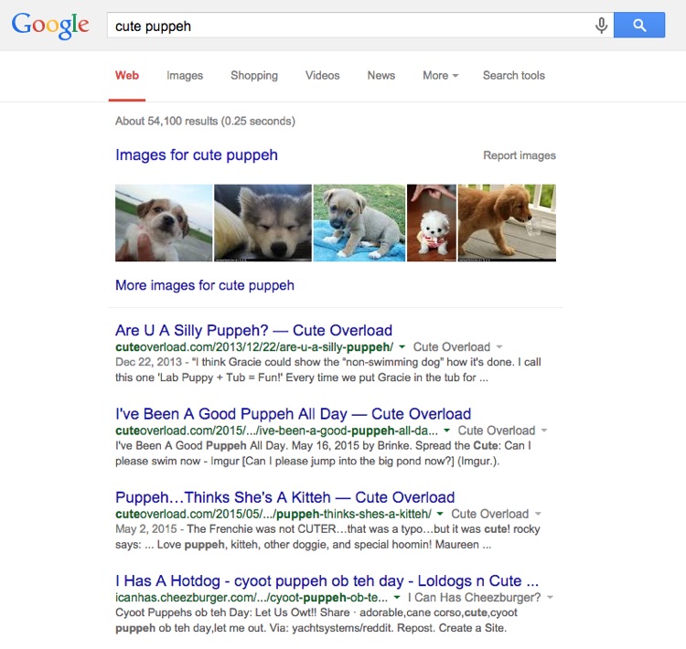
Task: Open I've Been A Good Puppeh result
Action: point(293,414)
